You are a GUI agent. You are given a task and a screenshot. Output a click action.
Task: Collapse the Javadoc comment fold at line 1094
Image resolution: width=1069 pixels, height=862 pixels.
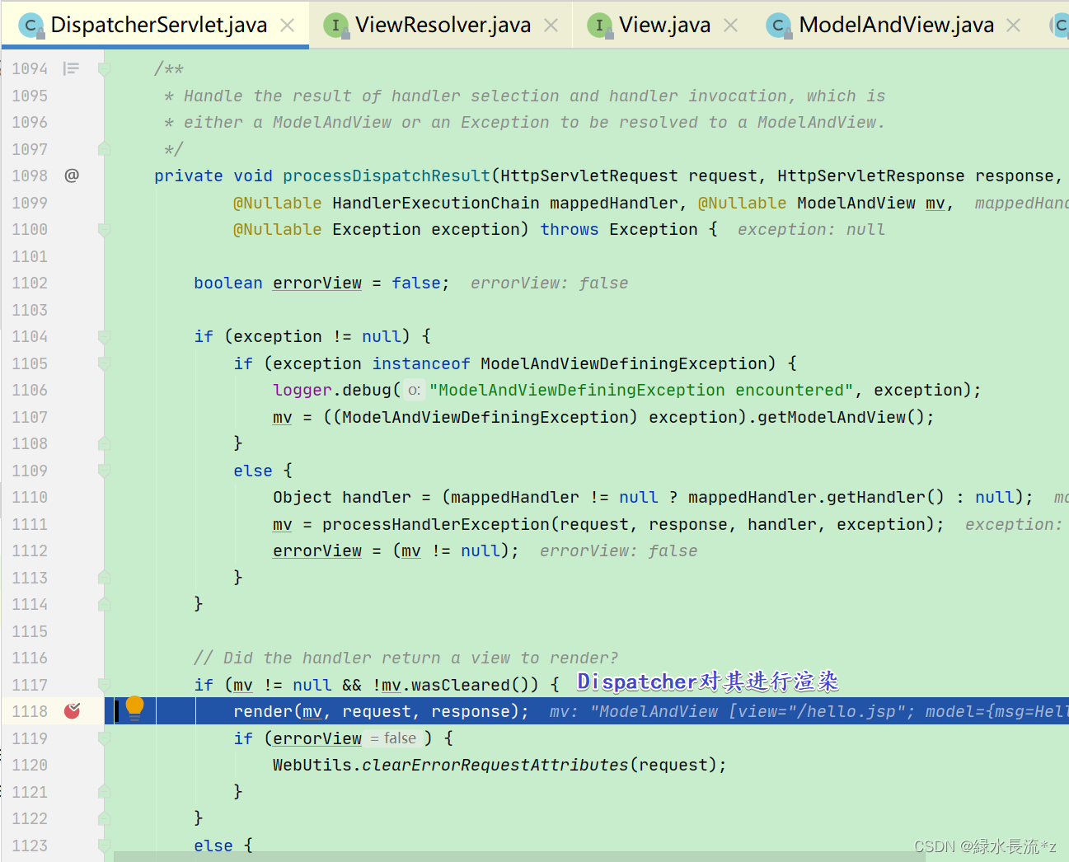pyautogui.click(x=104, y=69)
